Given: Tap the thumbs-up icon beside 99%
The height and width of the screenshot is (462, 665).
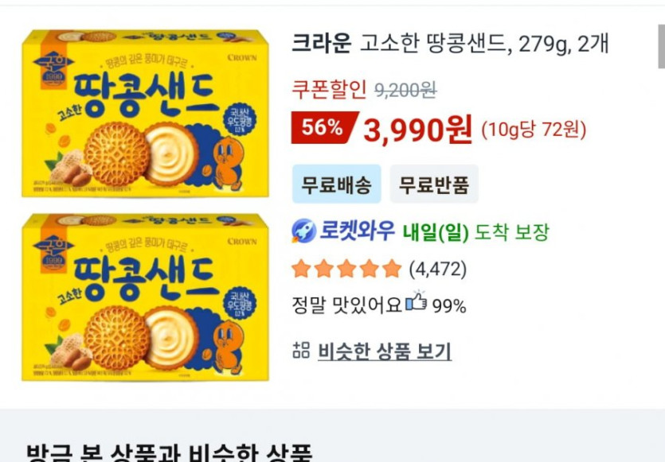Looking at the screenshot, I should tap(416, 303).
